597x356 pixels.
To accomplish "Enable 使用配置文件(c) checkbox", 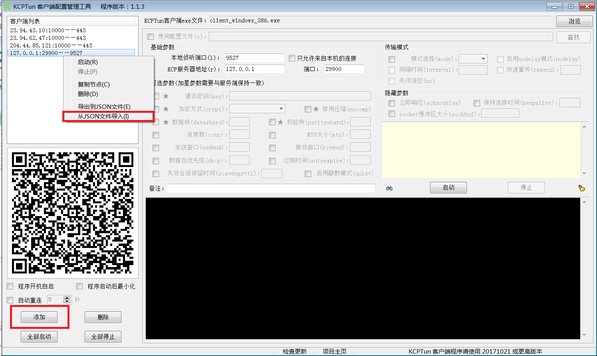I will click(x=151, y=37).
